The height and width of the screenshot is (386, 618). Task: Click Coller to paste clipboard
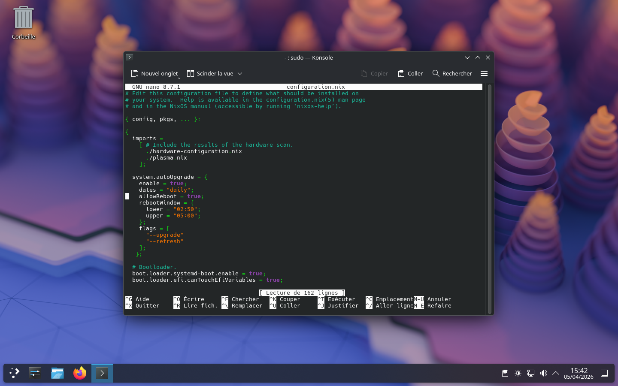410,73
